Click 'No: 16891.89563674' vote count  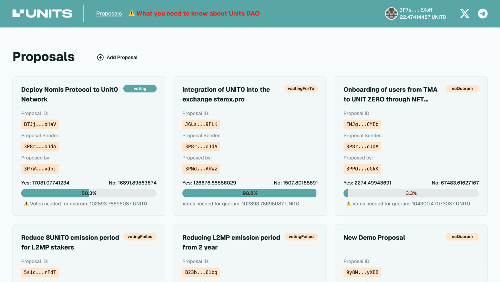133,183
